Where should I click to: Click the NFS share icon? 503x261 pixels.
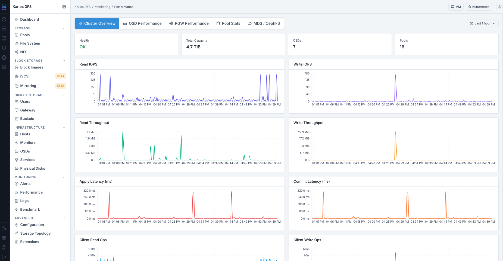[17, 52]
